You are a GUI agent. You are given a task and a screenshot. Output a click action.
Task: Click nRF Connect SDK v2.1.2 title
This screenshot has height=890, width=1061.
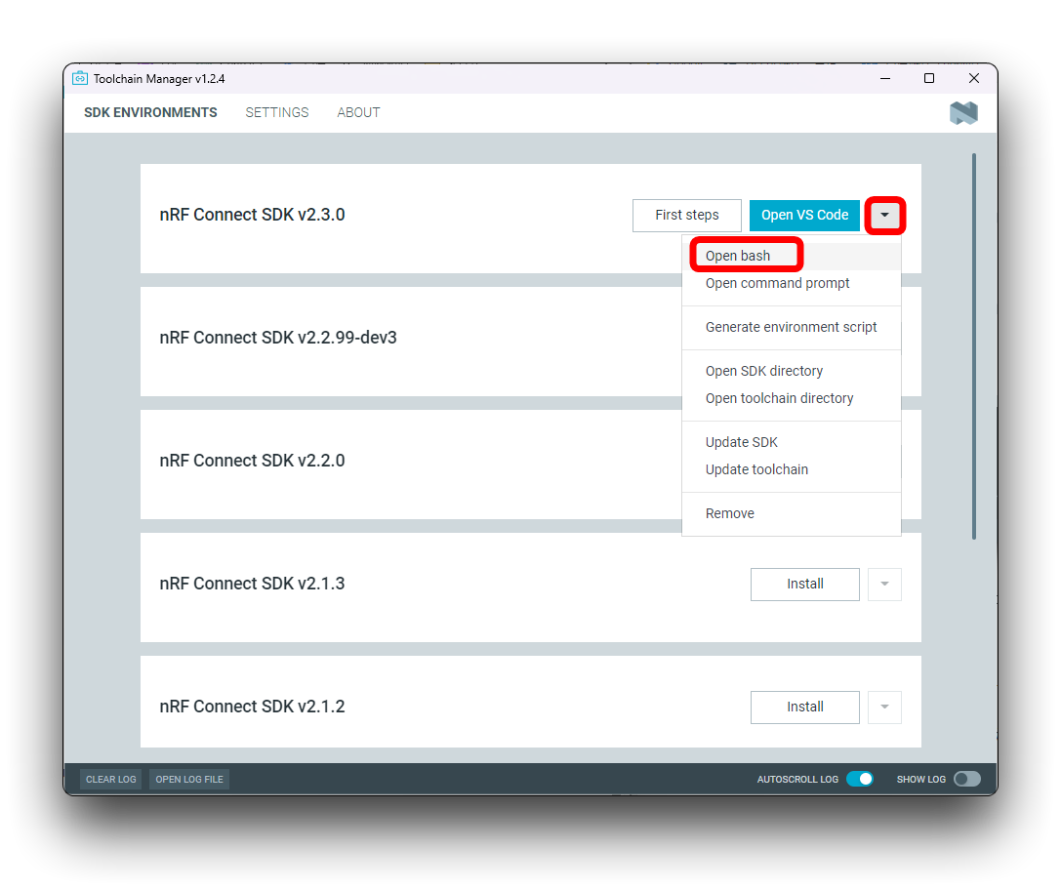pyautogui.click(x=252, y=707)
